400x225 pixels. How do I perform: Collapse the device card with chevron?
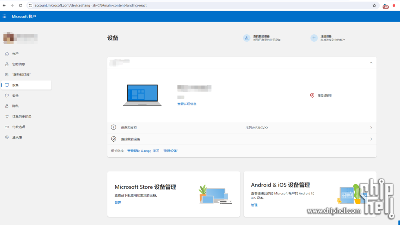tap(371, 63)
